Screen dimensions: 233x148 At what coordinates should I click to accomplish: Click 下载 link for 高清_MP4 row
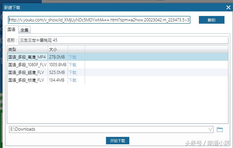[72, 57]
